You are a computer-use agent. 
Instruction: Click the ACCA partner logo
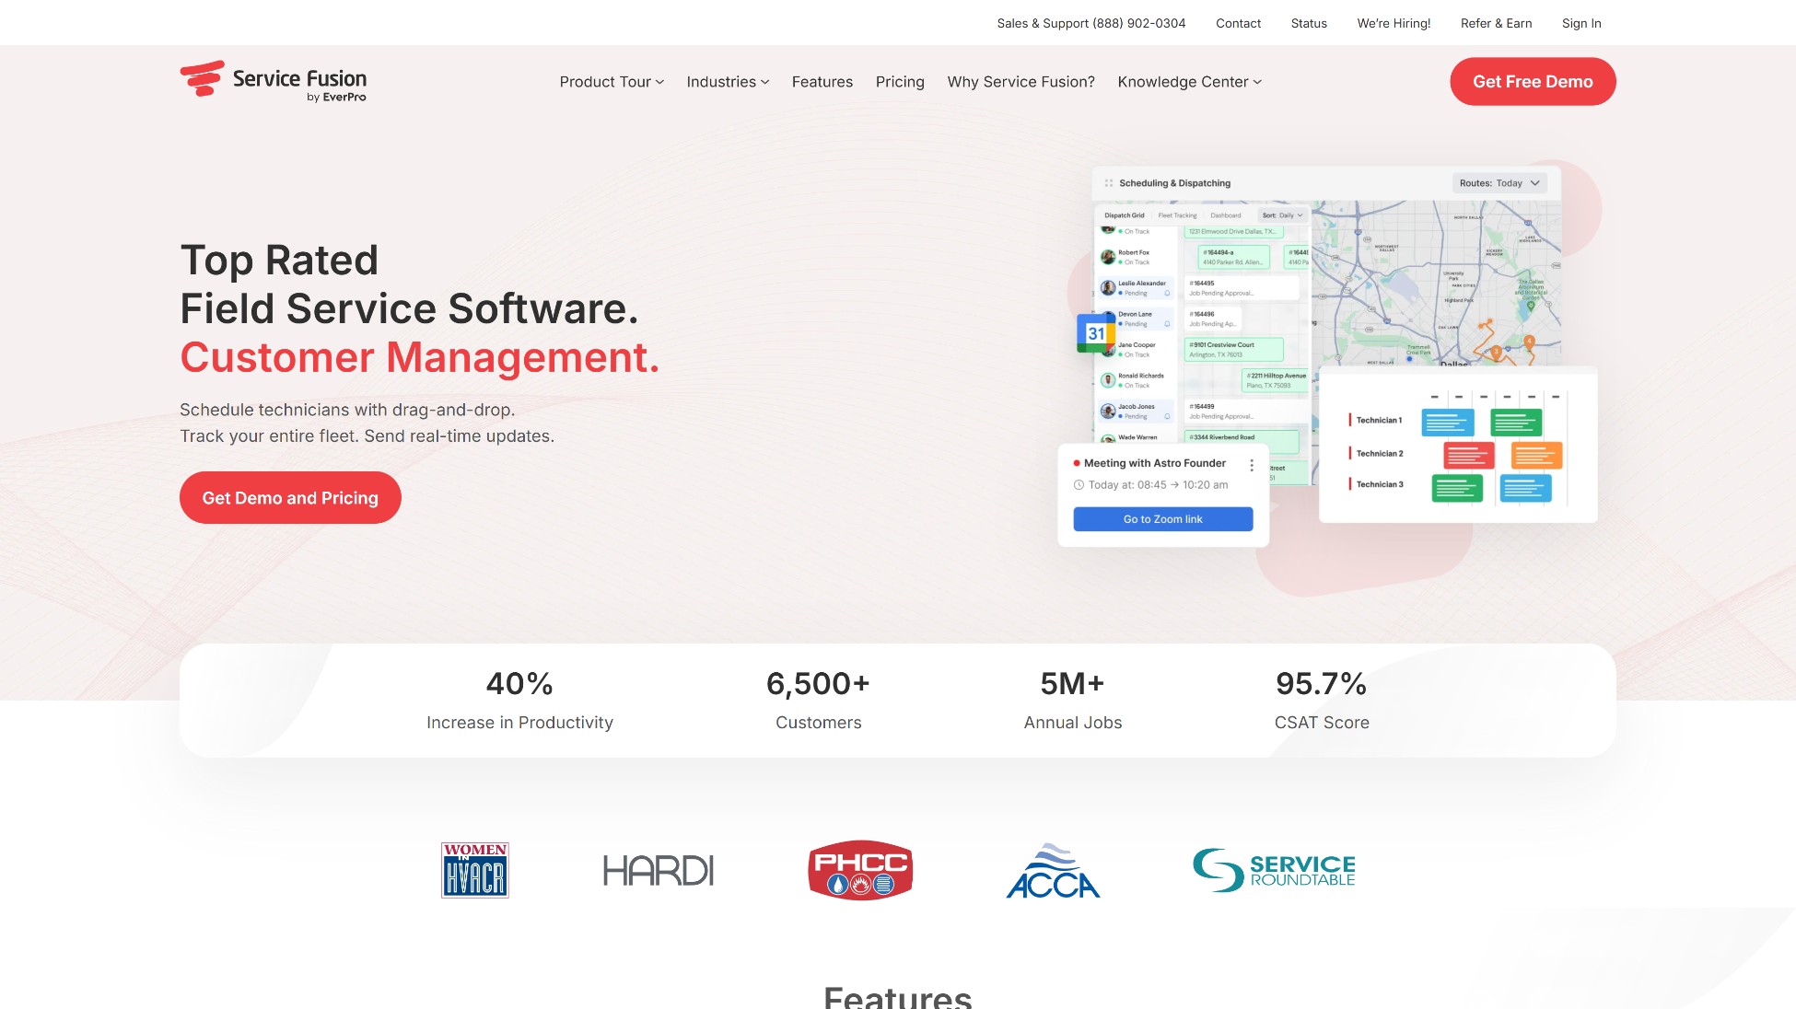tap(1053, 870)
